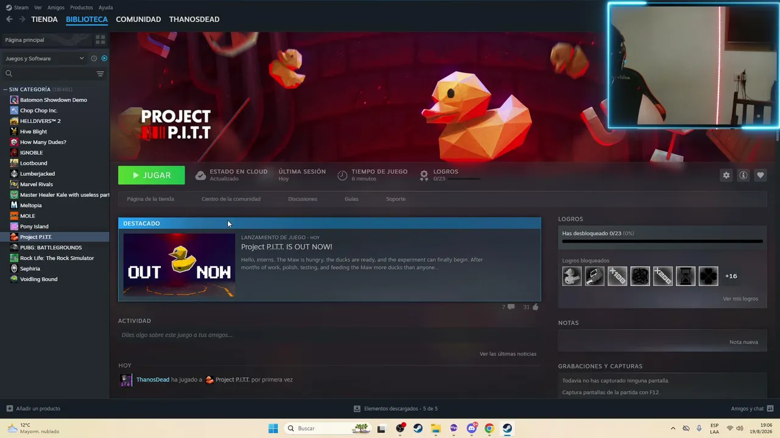Screen dimensions: 780x438
Task: Open the Amigos menu
Action: [56, 7]
